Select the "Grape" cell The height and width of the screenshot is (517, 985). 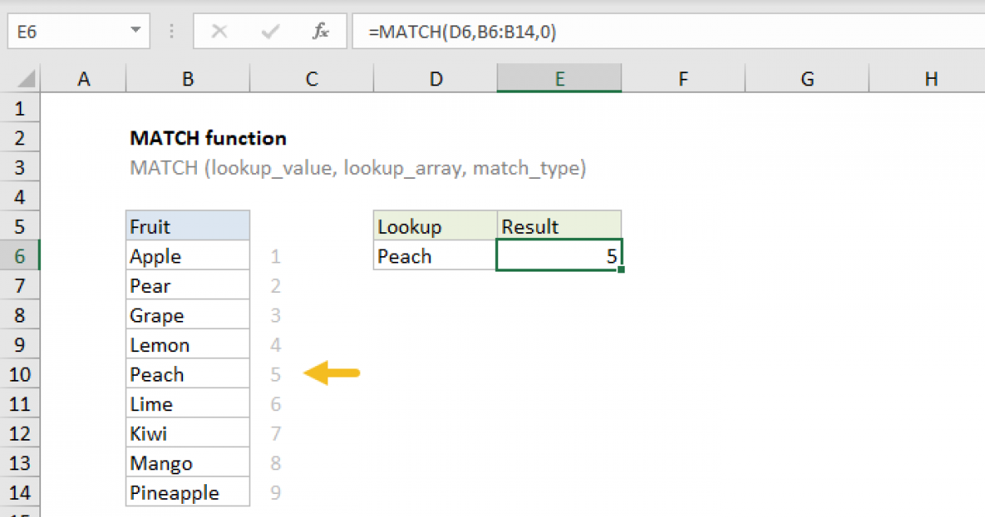point(188,315)
